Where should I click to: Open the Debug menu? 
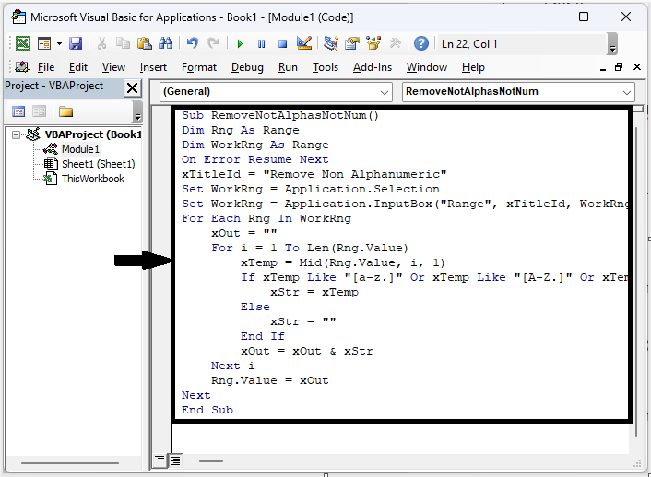247,67
